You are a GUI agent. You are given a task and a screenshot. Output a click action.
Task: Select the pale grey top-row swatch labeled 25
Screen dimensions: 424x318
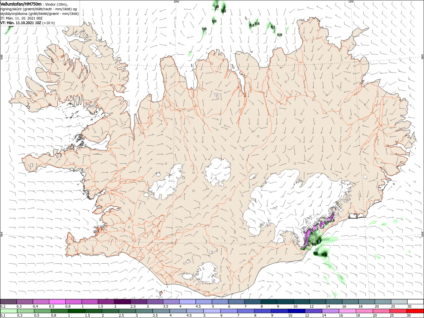point(399,302)
